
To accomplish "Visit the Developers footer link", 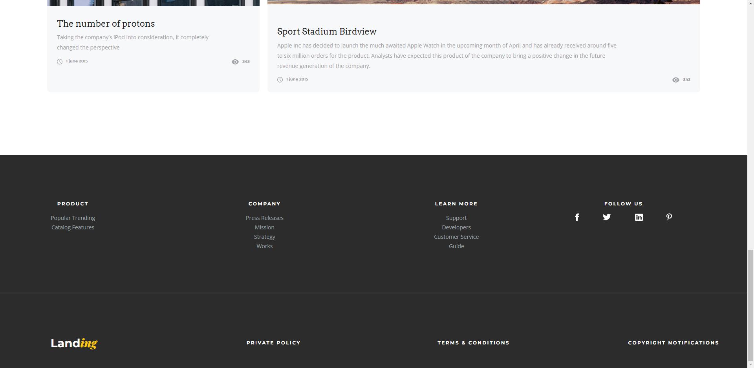I will click(x=456, y=227).
